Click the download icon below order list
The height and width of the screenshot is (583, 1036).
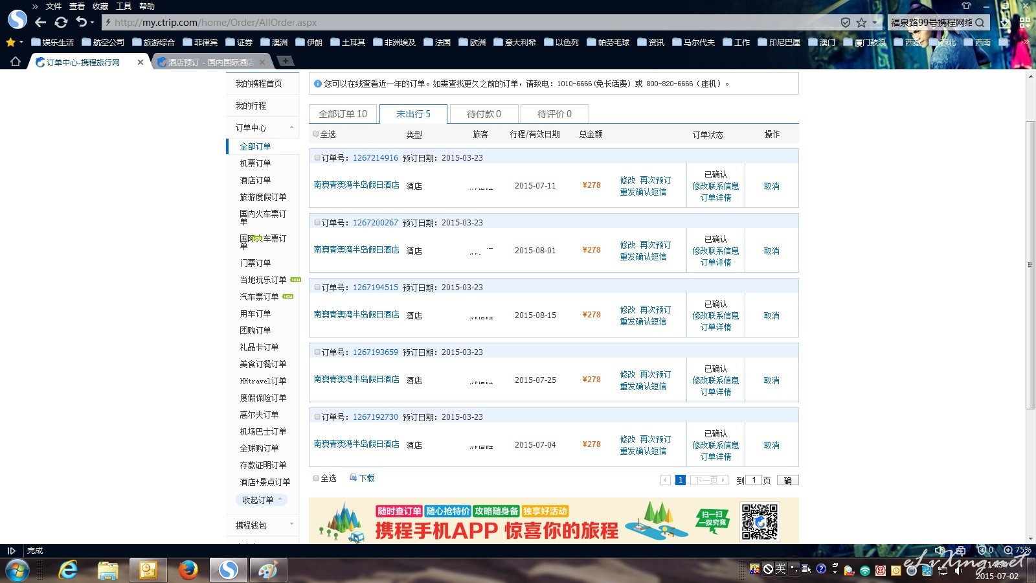click(x=354, y=478)
